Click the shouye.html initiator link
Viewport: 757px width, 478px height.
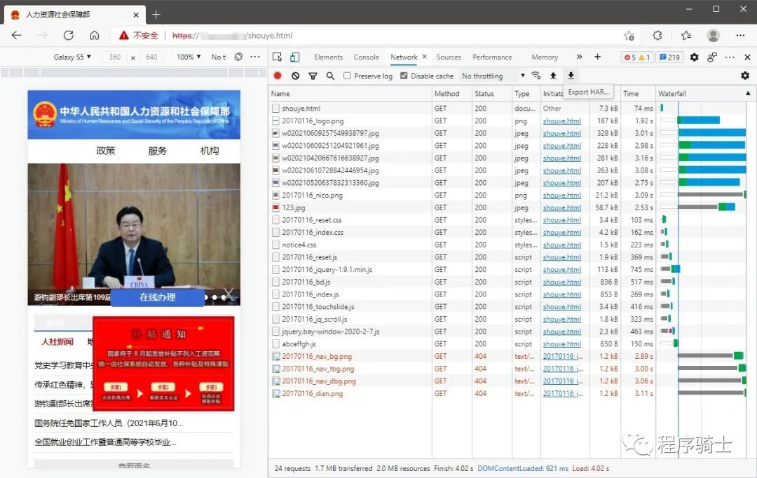tap(561, 121)
